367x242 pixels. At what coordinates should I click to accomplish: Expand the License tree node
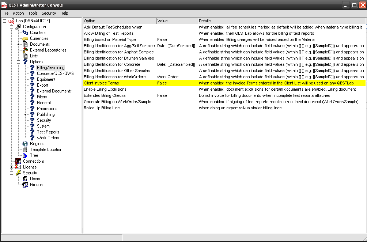[12, 167]
